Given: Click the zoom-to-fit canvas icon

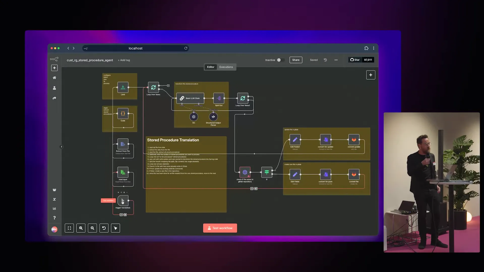Looking at the screenshot, I should (69, 228).
